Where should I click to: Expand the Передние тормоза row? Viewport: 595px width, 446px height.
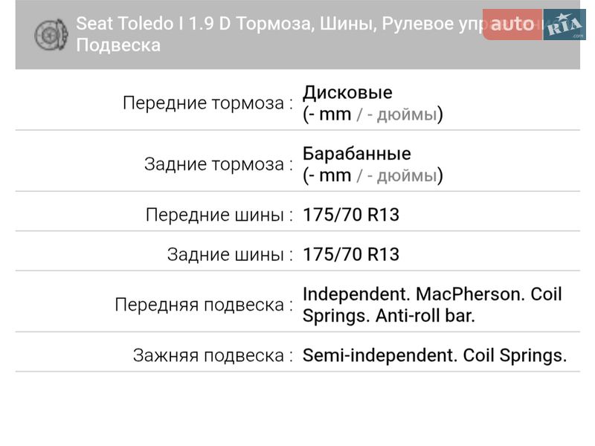[297, 103]
